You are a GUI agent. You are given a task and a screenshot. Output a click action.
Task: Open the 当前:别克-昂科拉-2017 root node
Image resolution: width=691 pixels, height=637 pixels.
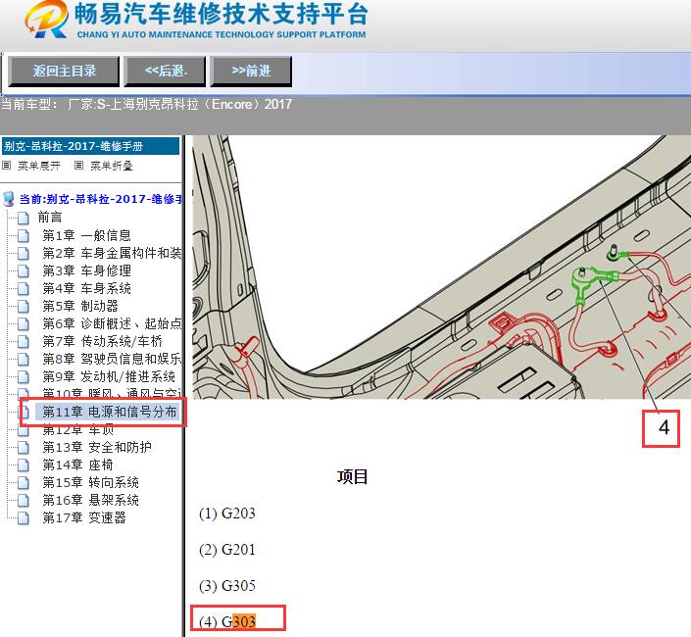click(101, 199)
